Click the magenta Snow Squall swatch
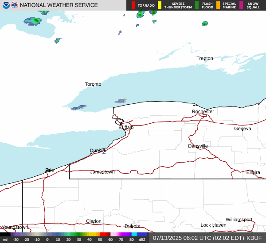 (241, 5)
